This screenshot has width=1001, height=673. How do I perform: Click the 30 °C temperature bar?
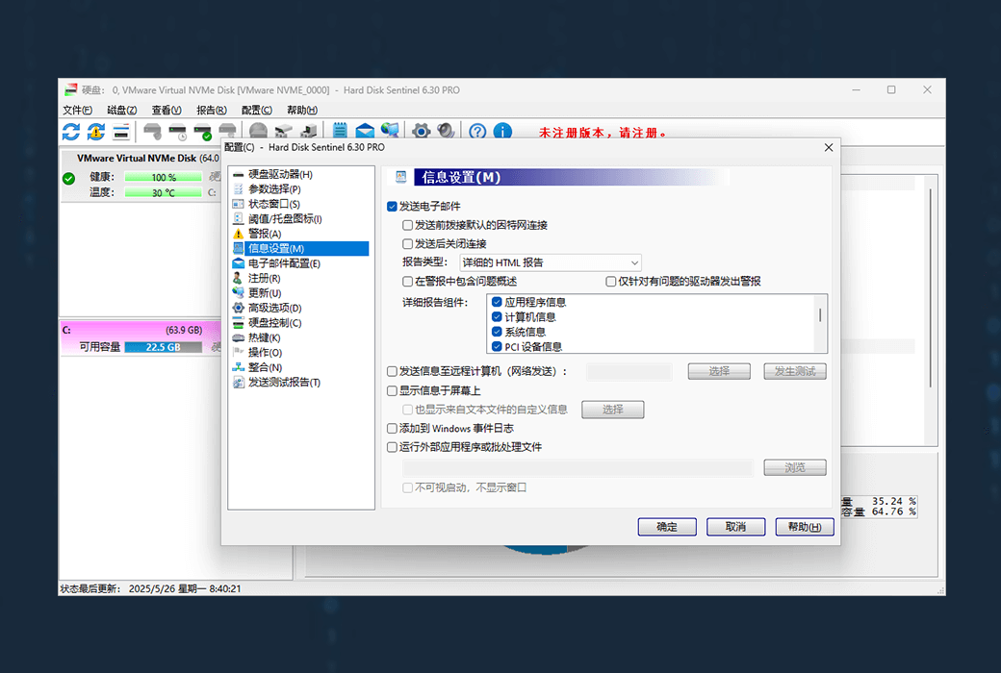pos(164,192)
